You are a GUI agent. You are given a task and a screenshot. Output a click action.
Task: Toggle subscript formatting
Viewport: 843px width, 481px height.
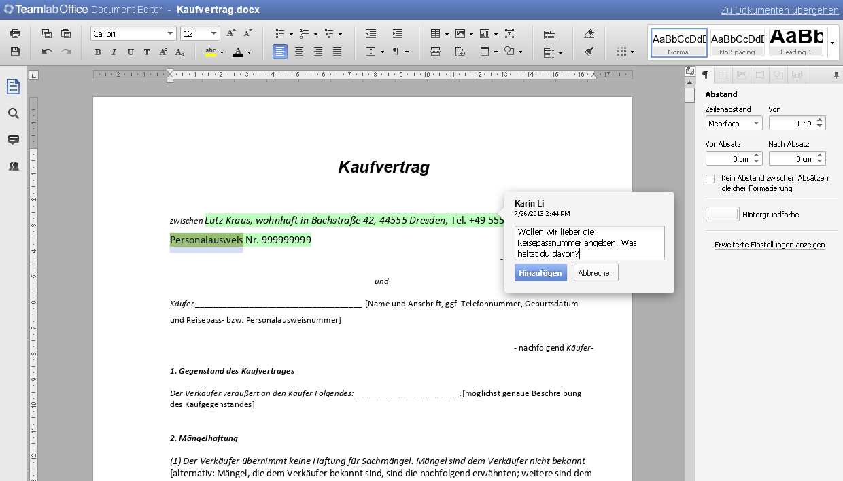click(x=179, y=52)
